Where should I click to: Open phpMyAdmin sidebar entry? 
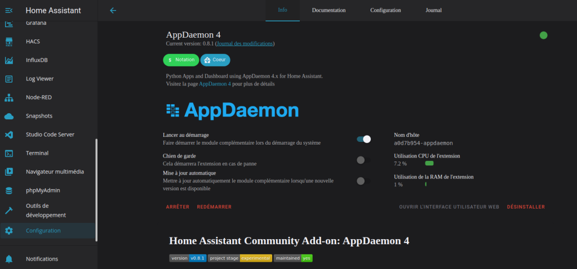(48, 190)
